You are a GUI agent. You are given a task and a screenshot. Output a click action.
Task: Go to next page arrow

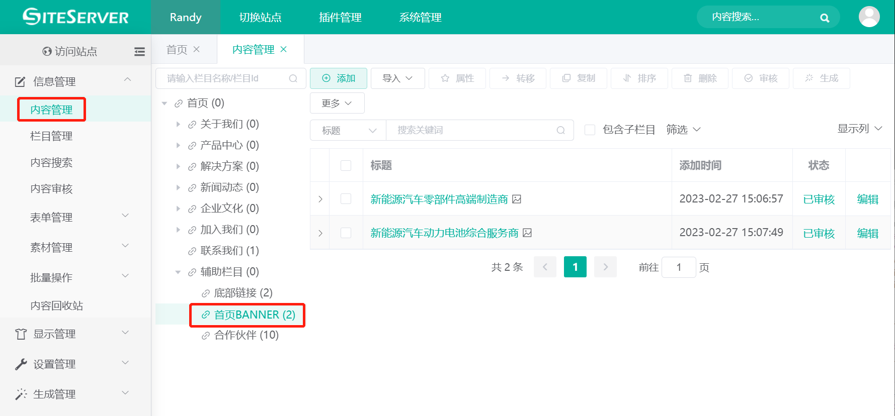606,267
